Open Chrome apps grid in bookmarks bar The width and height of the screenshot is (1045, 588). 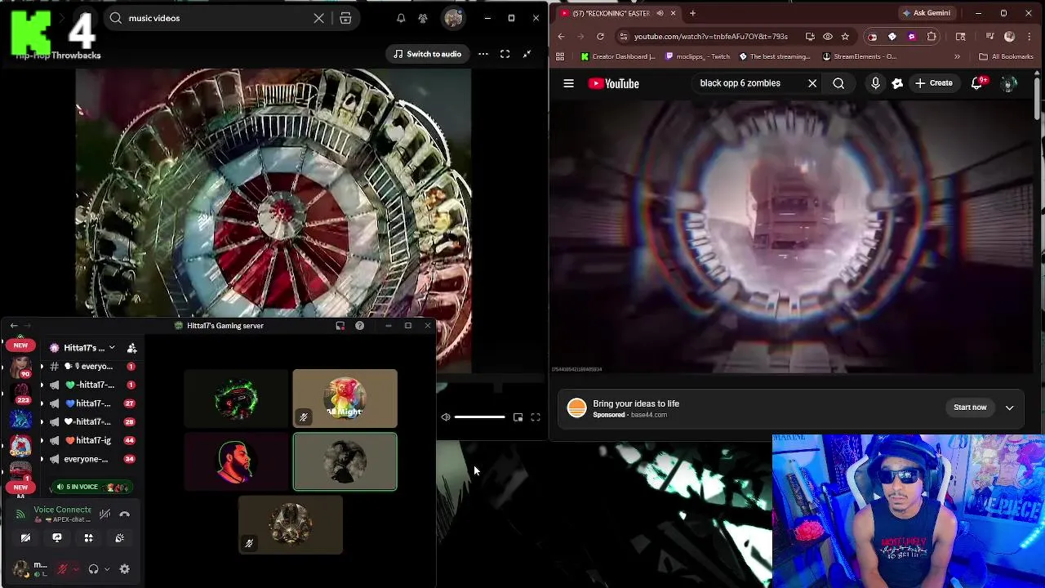(x=560, y=56)
